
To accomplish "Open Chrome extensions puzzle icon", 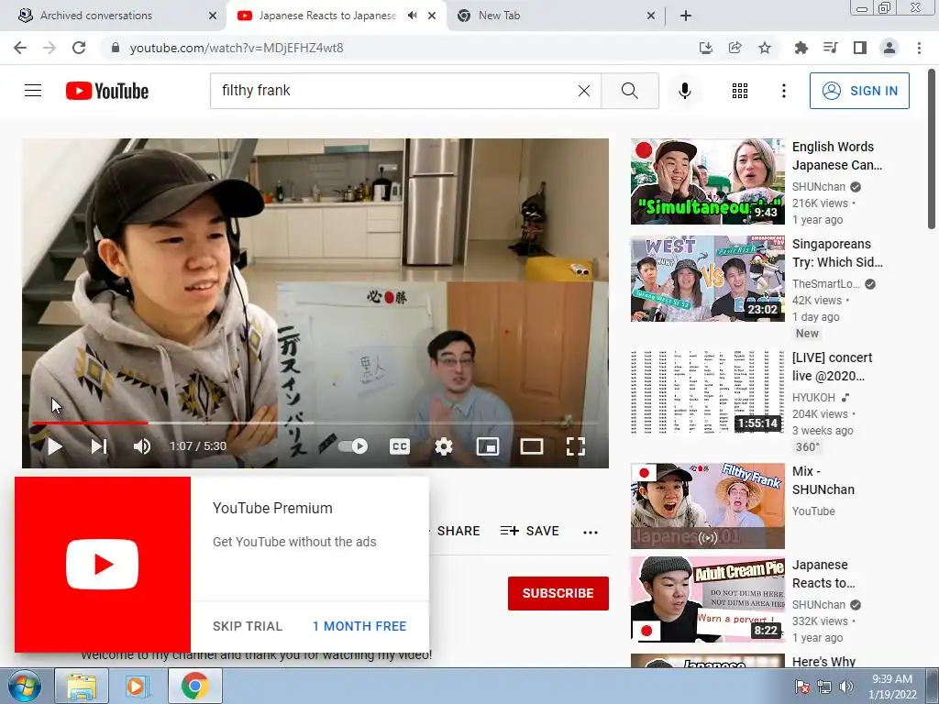I will [x=801, y=48].
